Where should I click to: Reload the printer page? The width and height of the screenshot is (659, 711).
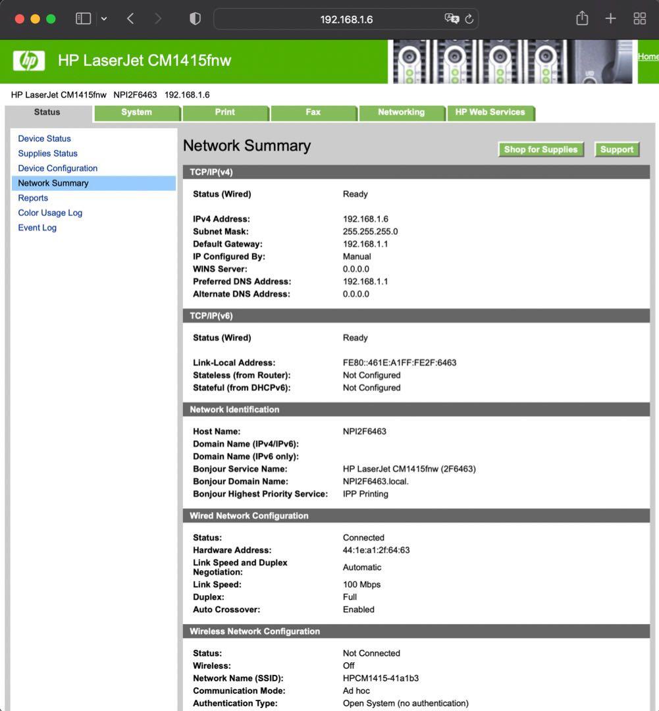[469, 18]
